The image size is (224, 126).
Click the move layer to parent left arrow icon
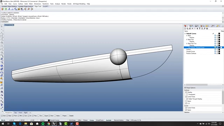click(197, 29)
